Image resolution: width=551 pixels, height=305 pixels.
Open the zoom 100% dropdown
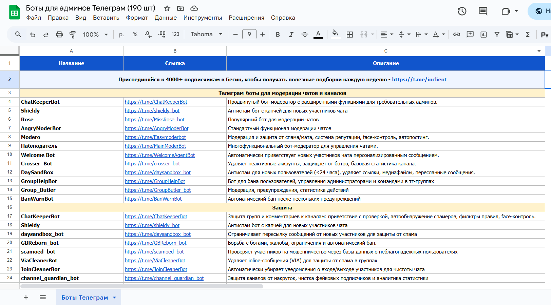95,35
